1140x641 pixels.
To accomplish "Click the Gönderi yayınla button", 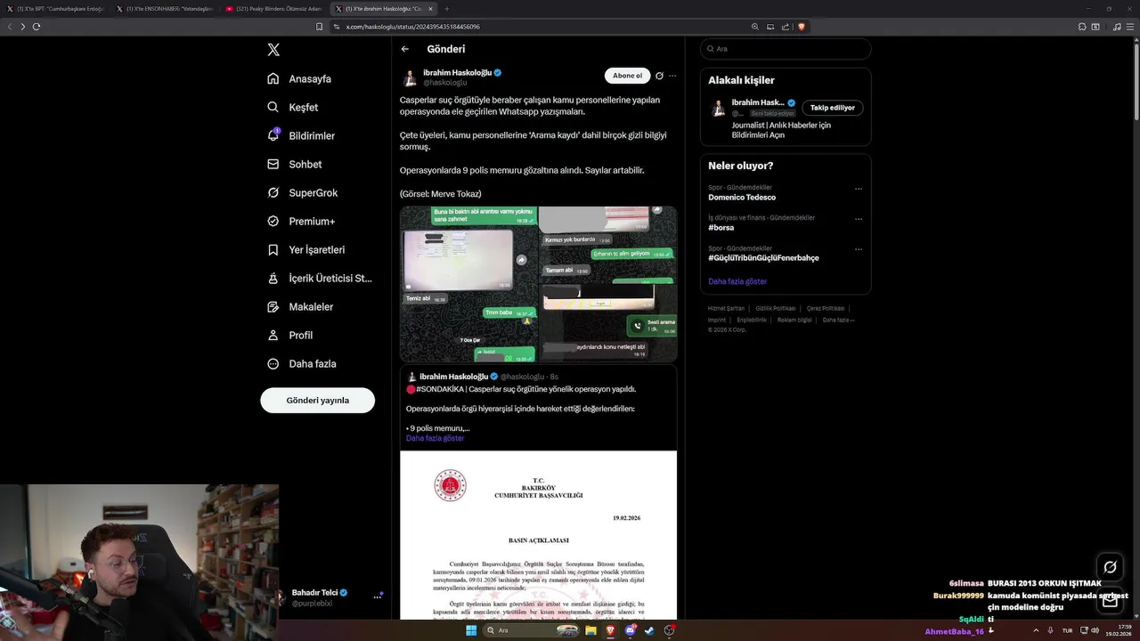I will 317,400.
